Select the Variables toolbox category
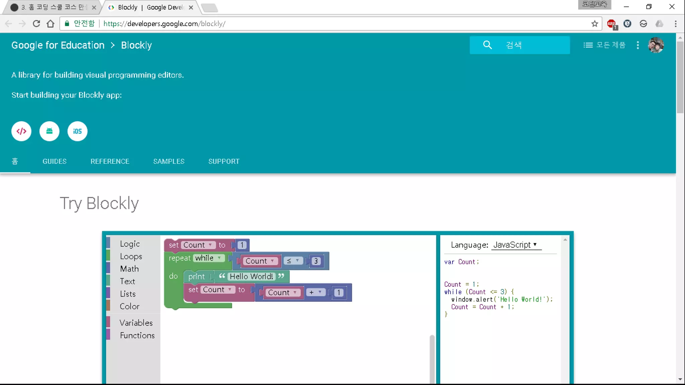 pos(136,323)
